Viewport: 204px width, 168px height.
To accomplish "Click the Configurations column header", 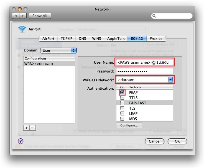I will tap(49, 58).
